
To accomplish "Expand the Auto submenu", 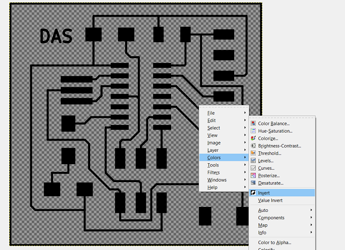I will (282, 210).
